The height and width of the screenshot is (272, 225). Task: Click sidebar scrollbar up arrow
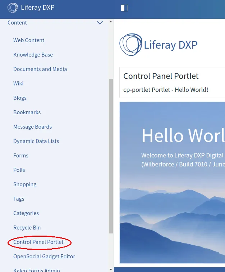pyautogui.click(x=111, y=22)
